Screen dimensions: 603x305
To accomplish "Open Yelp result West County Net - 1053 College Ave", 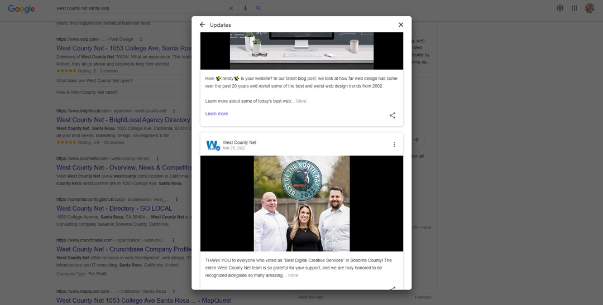I will (124, 48).
